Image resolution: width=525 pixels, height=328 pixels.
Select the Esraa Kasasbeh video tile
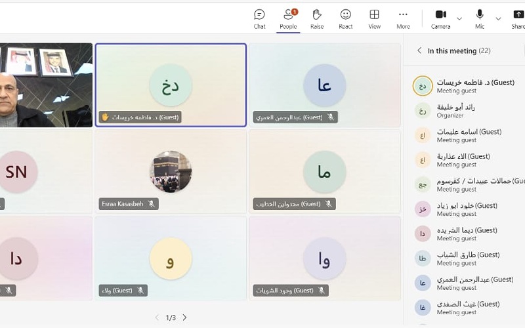[171, 171]
